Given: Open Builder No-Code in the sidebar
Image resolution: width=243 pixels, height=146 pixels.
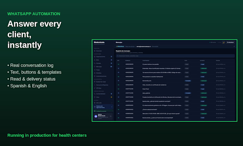Looking at the screenshot, I should tap(101, 82).
